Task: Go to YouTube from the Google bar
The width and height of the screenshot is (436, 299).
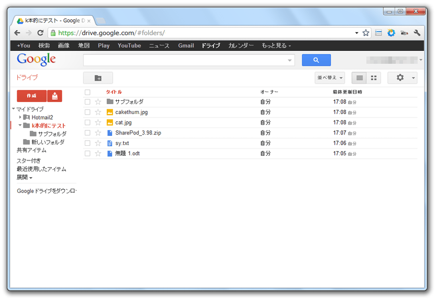Action: tap(129, 45)
